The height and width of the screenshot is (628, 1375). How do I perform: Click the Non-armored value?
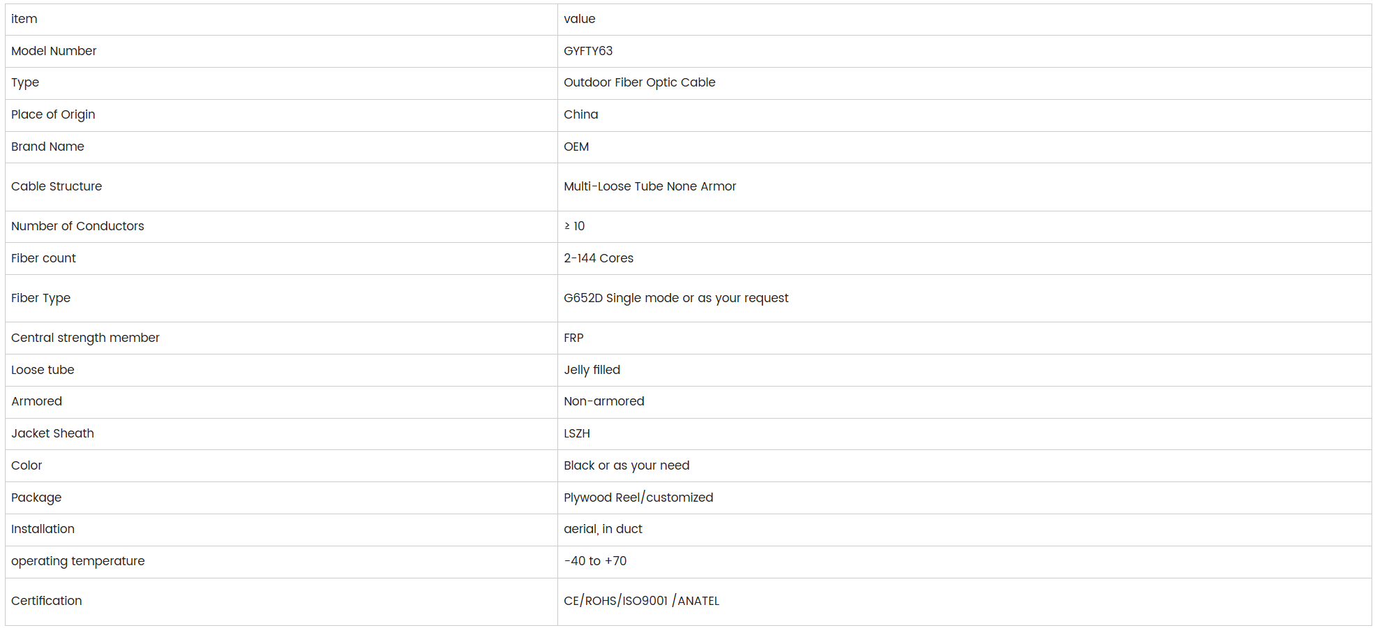pyautogui.click(x=604, y=401)
